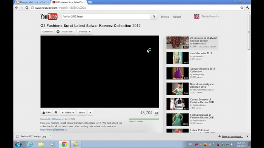Like the video
Image resolution: width=264 pixels, height=148 pixels.
coord(46,113)
